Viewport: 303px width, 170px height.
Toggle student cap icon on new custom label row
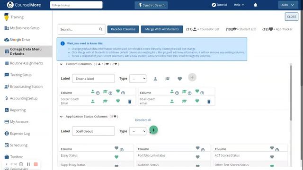pos(168,79)
